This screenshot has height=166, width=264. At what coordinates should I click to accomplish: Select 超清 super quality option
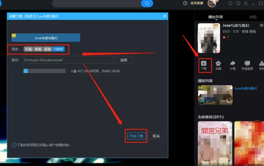point(48,49)
